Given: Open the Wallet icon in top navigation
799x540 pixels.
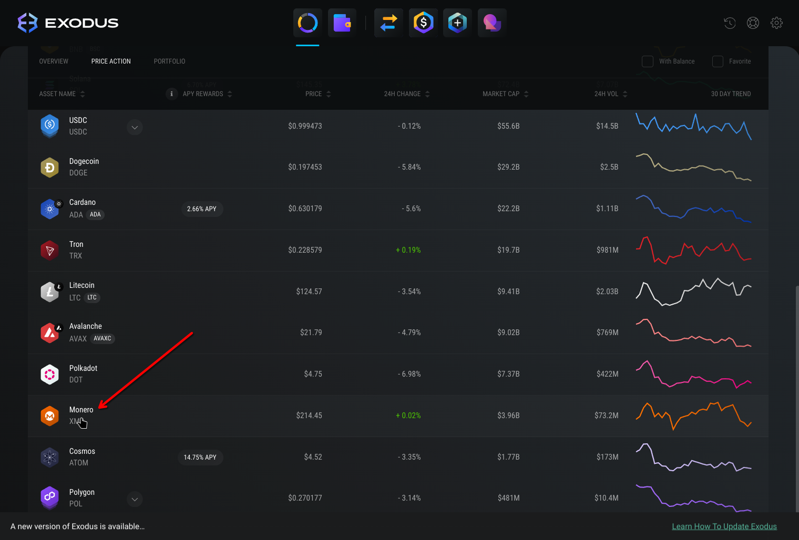Looking at the screenshot, I should (342, 23).
